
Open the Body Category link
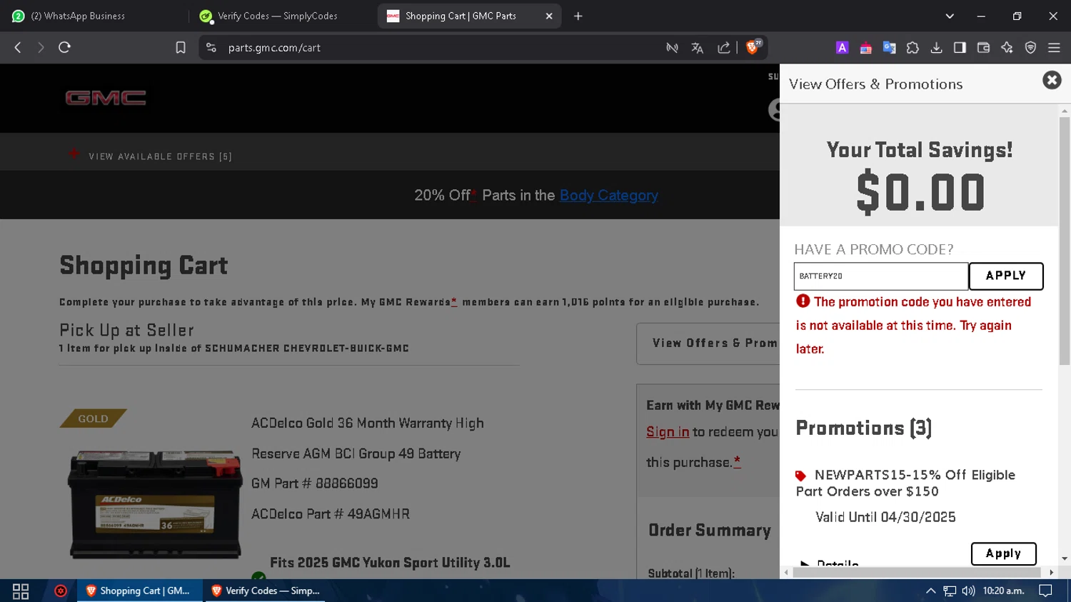608,195
